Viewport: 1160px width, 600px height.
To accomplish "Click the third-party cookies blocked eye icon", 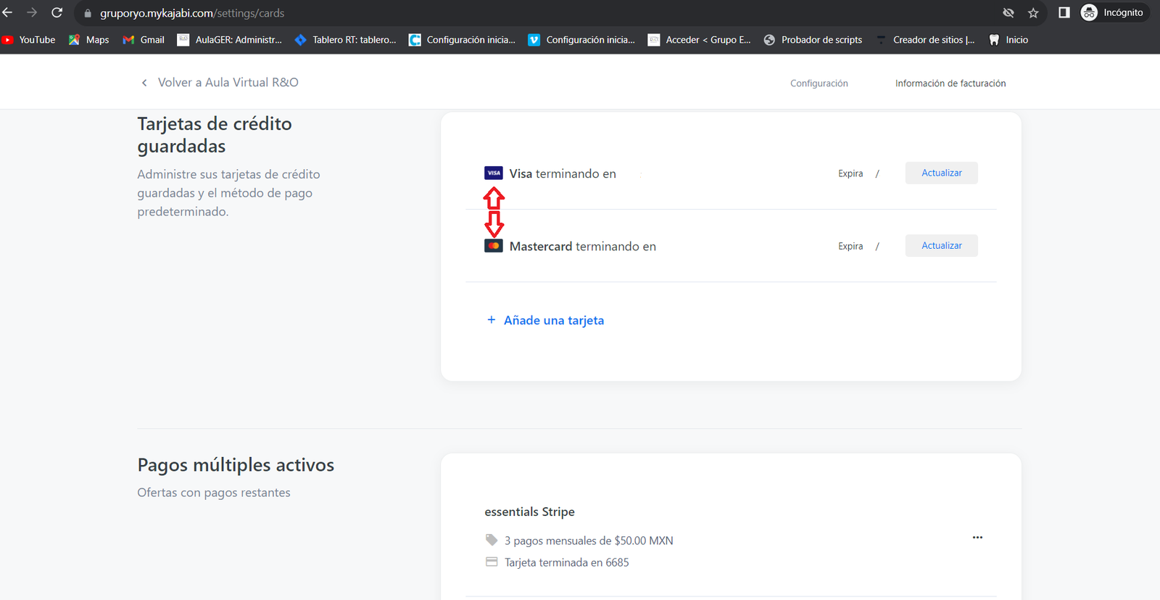I will click(x=1008, y=13).
